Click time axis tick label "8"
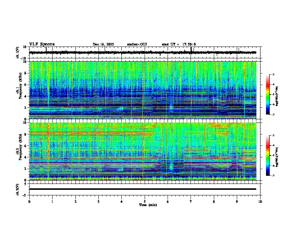The width and height of the screenshot is (293, 226). point(214,202)
